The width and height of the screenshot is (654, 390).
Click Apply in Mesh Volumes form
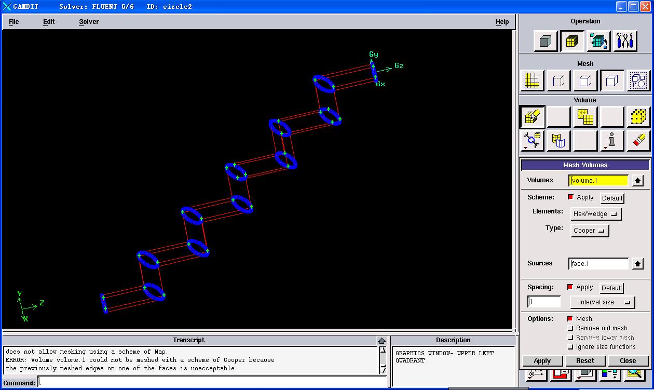(542, 361)
